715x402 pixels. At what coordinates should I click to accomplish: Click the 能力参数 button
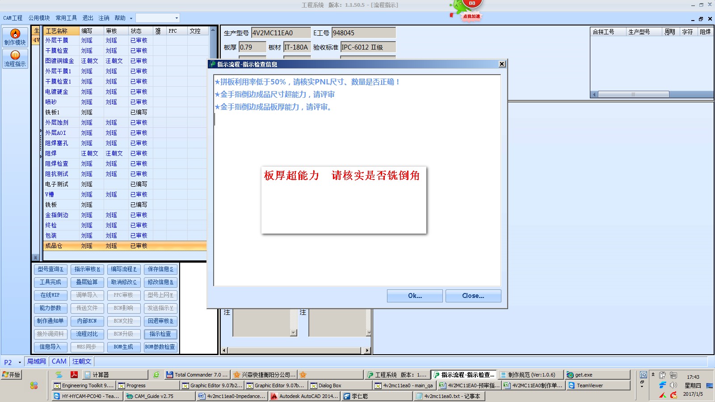(x=50, y=308)
